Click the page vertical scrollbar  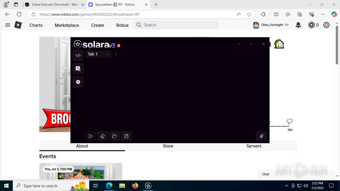click(x=337, y=45)
